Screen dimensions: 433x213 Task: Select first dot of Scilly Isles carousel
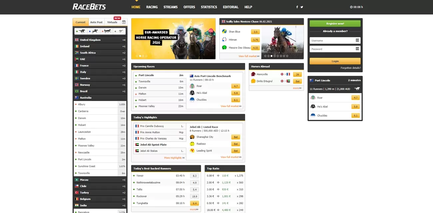click(265, 56)
